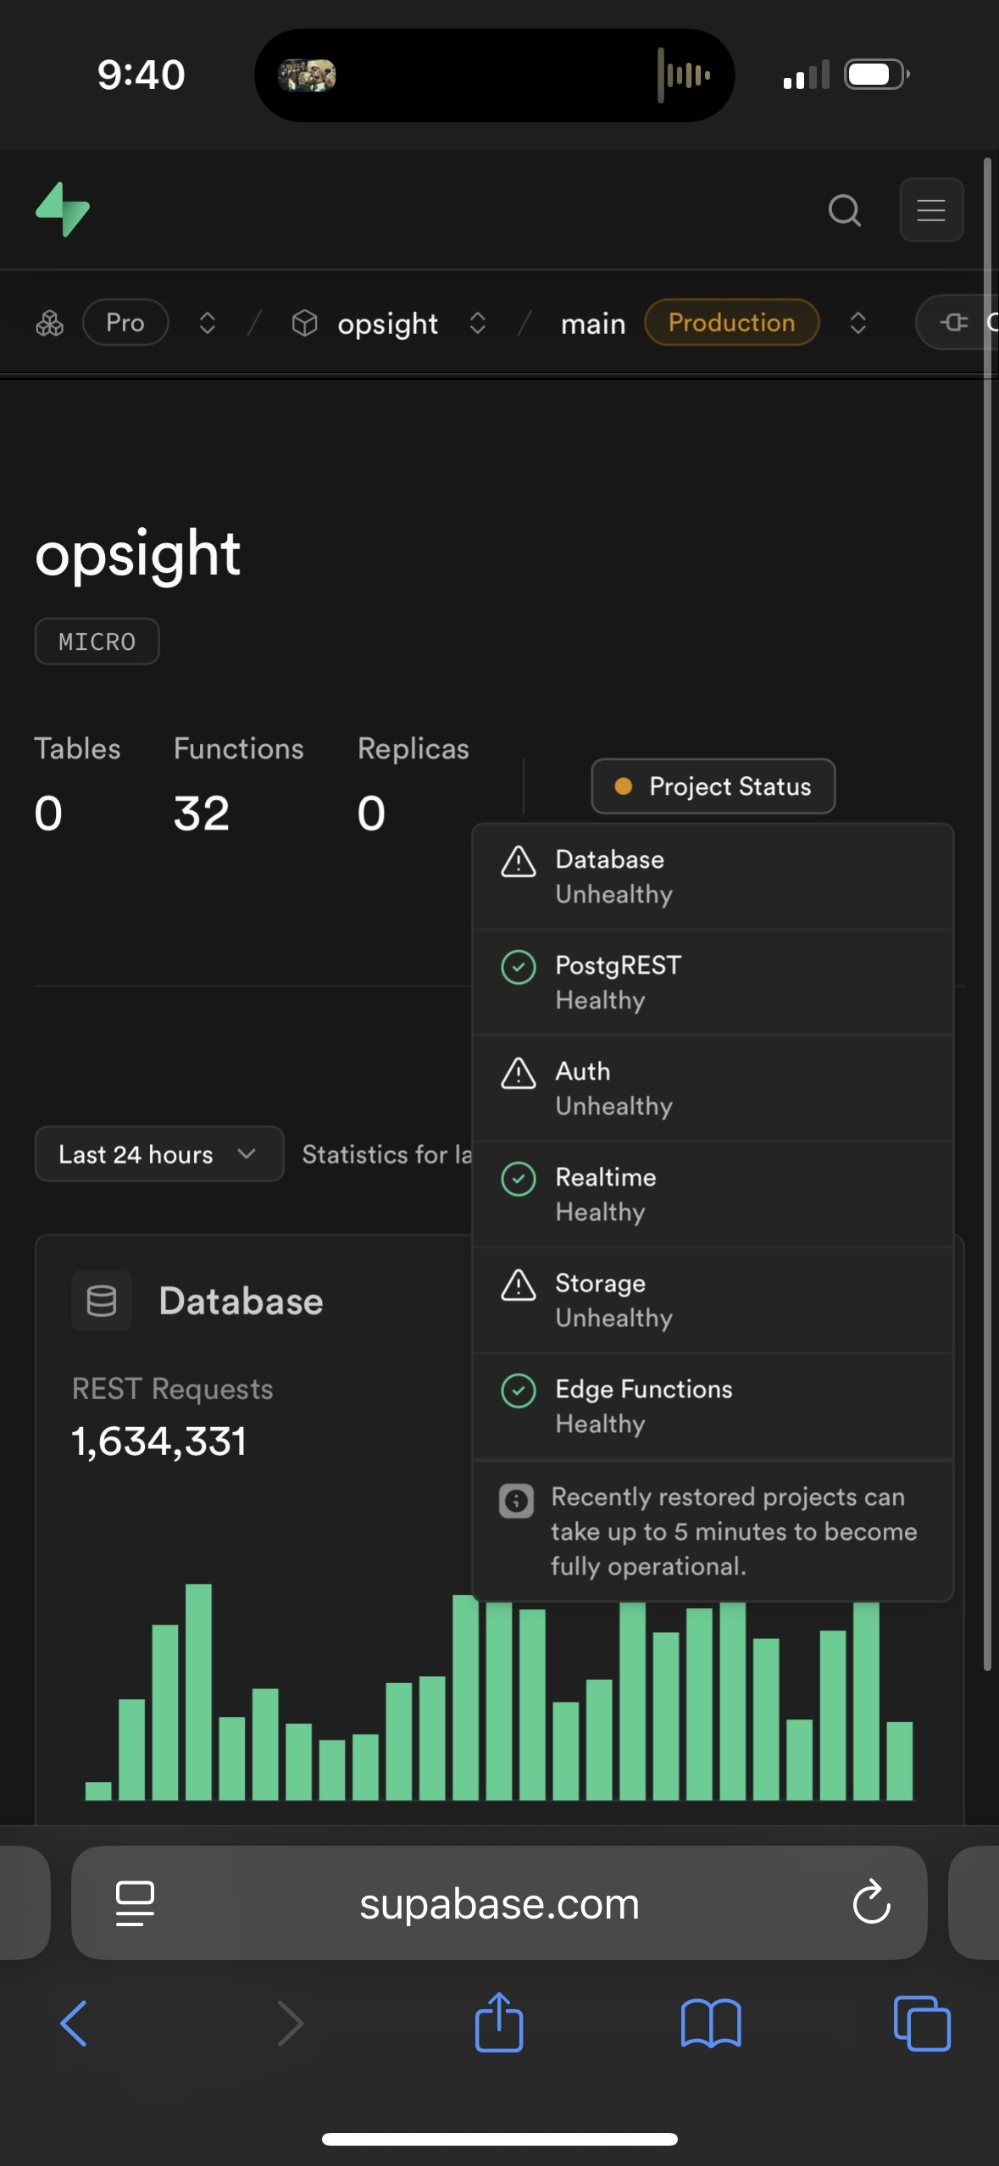Go back with Safari back arrow
999x2166 pixels.
tap(75, 2023)
